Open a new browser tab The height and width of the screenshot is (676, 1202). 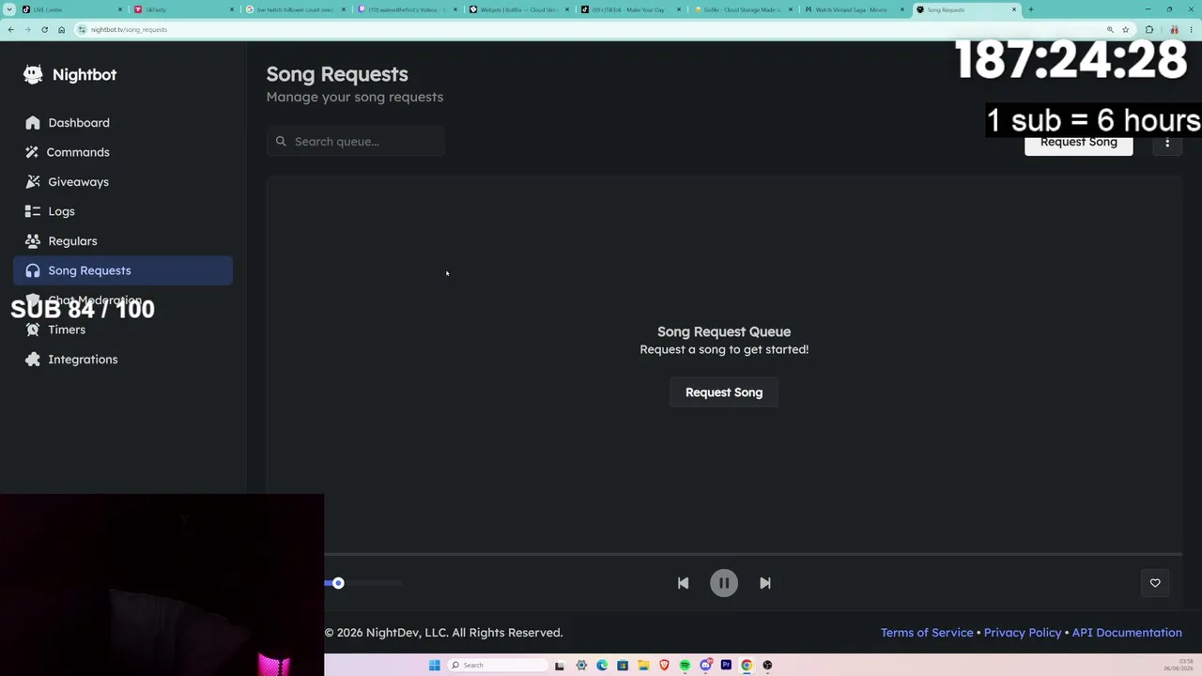coord(1031,9)
